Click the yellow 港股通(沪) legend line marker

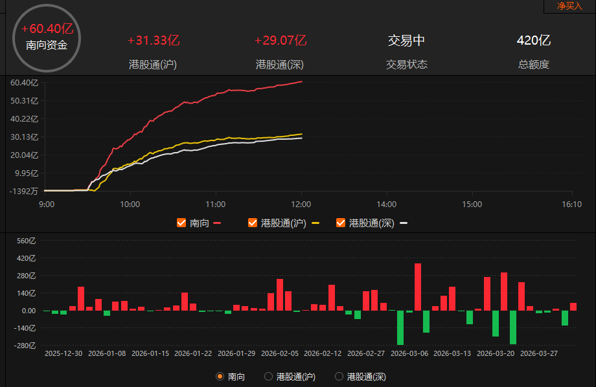[x=315, y=223]
